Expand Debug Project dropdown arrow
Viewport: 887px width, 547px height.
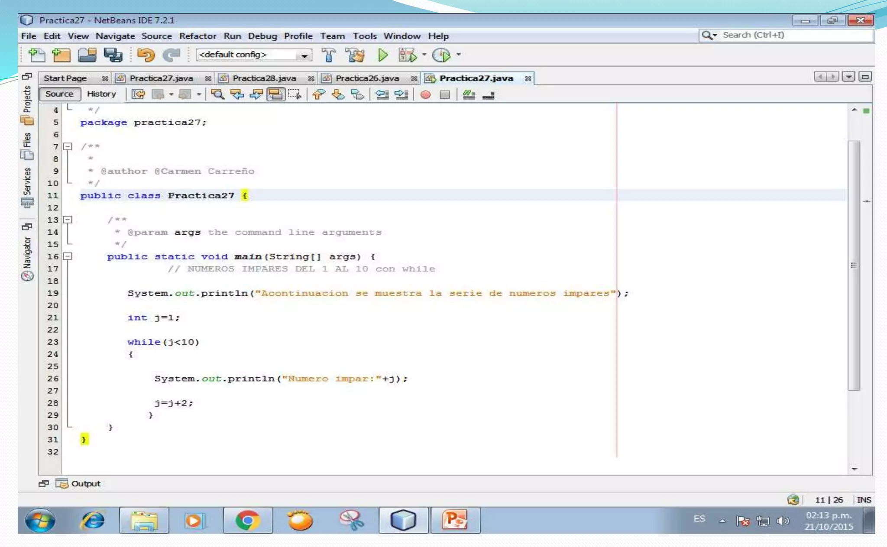pyautogui.click(x=424, y=55)
